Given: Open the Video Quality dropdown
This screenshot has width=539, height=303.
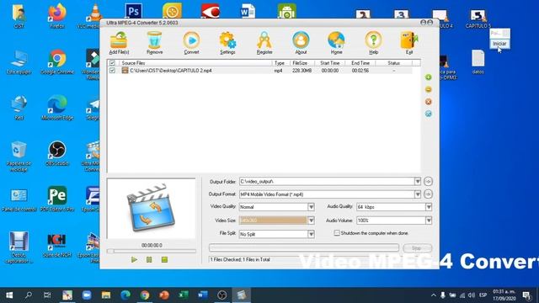Looking at the screenshot, I should [x=311, y=207].
